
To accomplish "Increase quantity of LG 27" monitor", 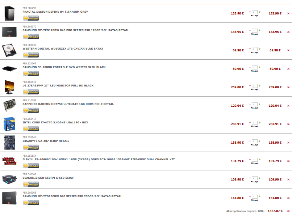I will tap(260, 85).
